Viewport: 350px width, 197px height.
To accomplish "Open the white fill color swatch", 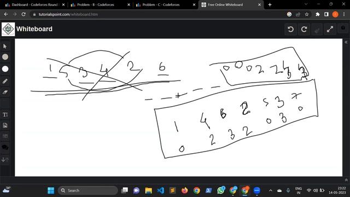I will [5, 69].
